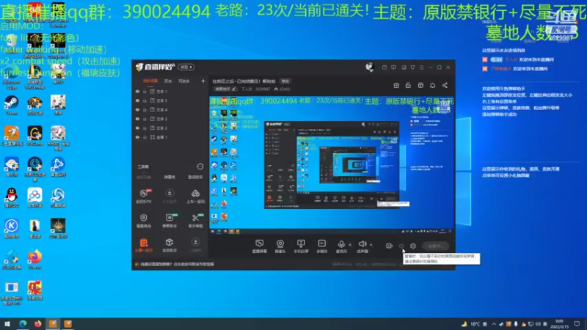This screenshot has width=587, height=330.
Task: Open the 官方剪辑 scissors tool
Action: pyautogui.click(x=195, y=221)
